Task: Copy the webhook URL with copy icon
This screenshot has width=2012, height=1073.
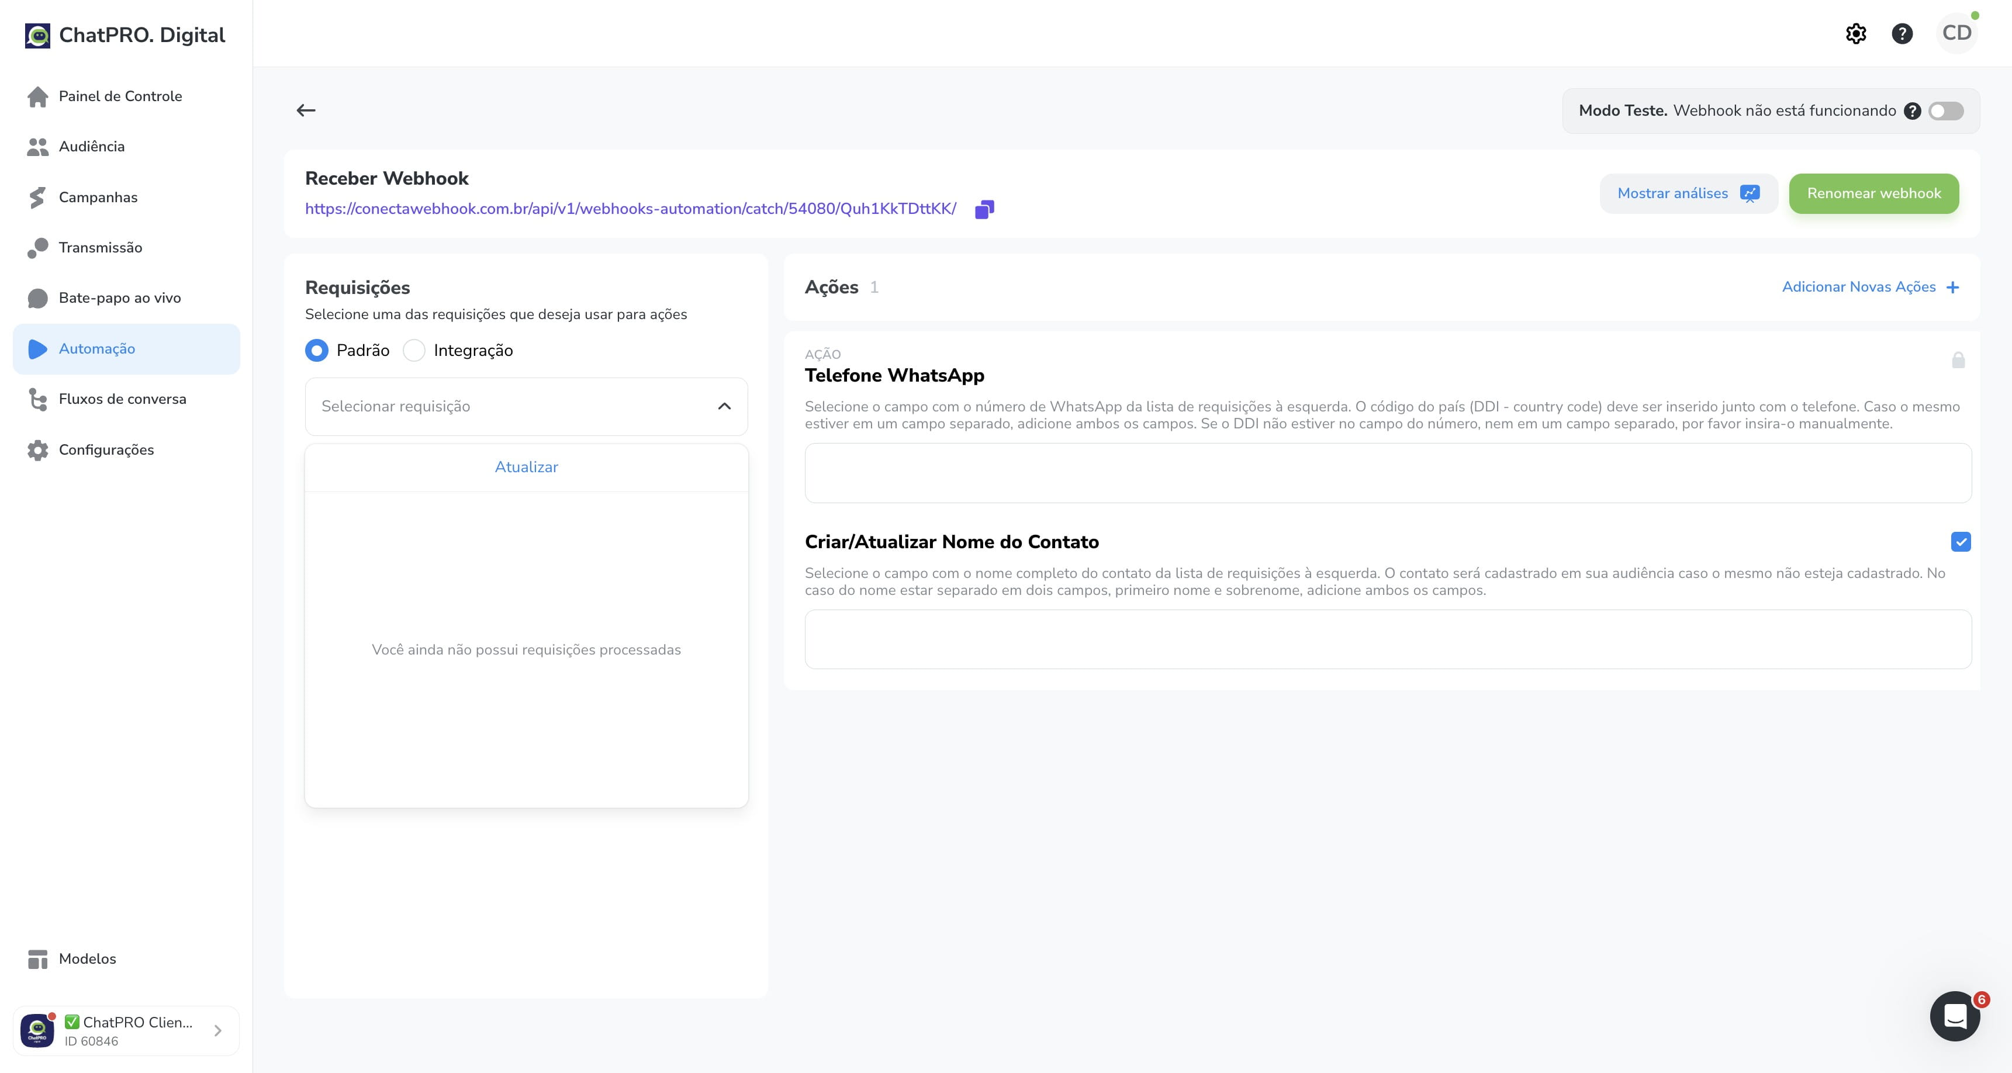Action: [x=984, y=209]
